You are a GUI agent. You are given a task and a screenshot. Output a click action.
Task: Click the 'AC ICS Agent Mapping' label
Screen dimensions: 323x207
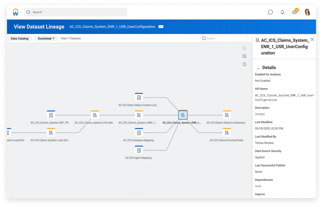(139, 158)
